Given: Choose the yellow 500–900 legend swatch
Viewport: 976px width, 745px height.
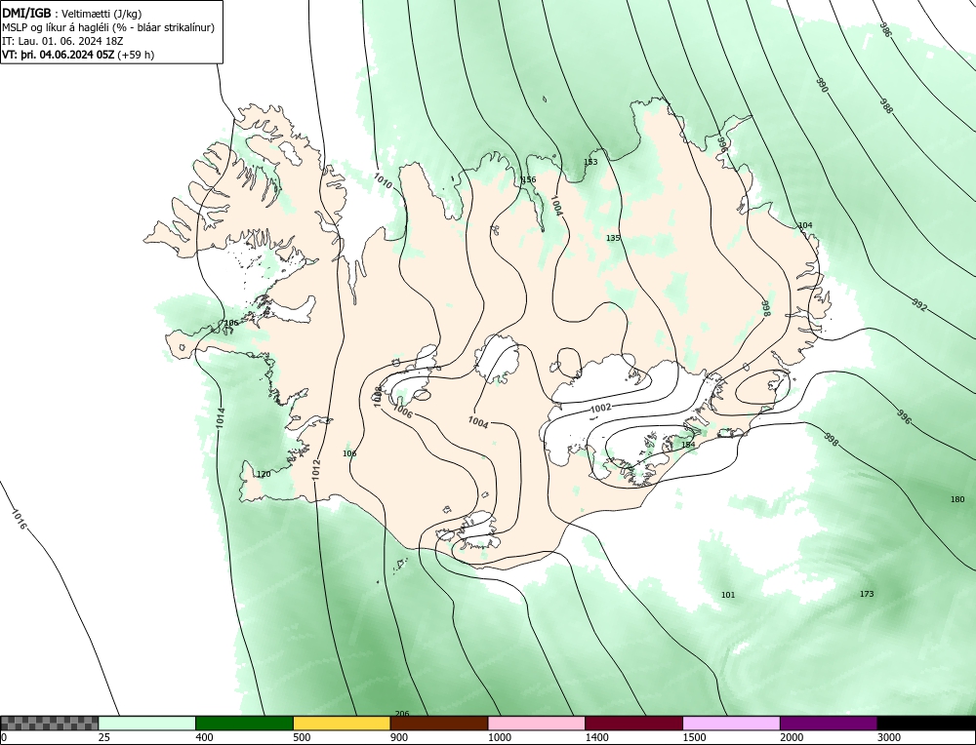Looking at the screenshot, I should [x=342, y=724].
